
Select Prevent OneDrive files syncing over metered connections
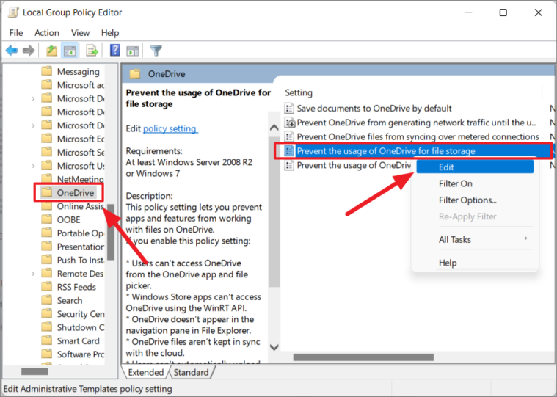click(x=418, y=136)
